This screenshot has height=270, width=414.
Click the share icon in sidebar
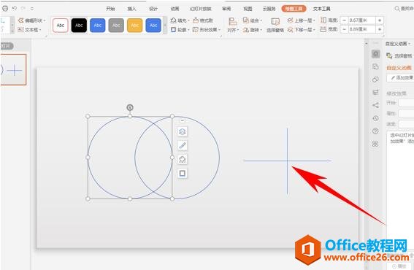click(375, 105)
